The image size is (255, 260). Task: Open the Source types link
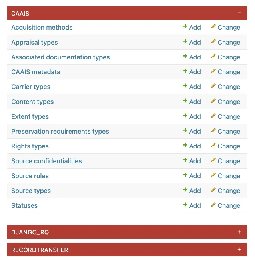click(31, 191)
